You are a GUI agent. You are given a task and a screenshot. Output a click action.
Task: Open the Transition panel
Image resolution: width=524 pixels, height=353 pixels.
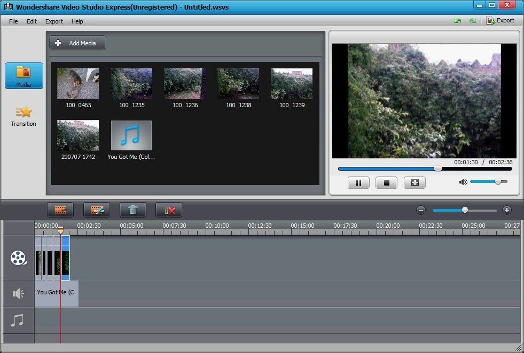click(x=23, y=116)
